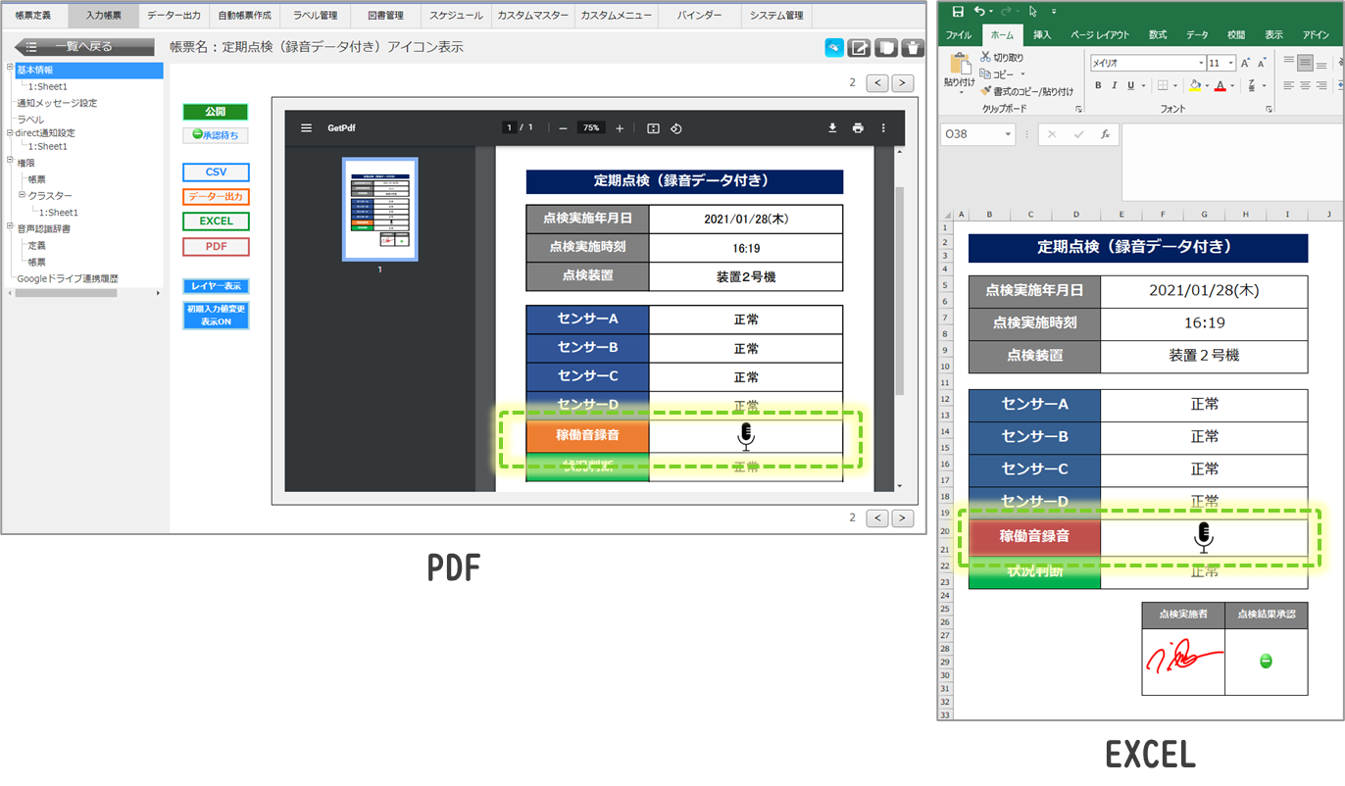Image resolution: width=1345 pixels, height=786 pixels.
Task: Open the font size 11 dropdown
Action: pos(1229,63)
